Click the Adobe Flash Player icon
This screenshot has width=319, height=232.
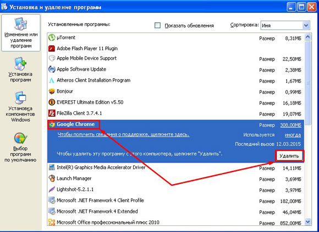point(52,48)
